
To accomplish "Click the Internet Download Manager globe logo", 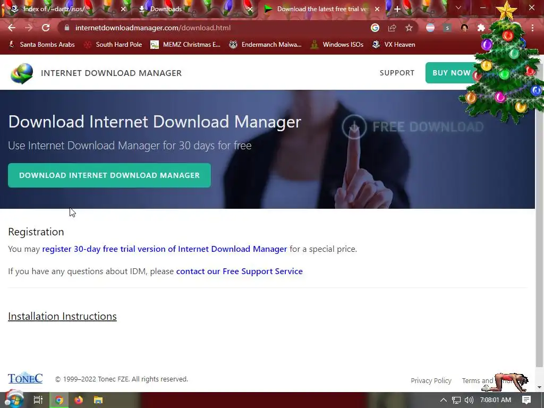I will tap(22, 73).
